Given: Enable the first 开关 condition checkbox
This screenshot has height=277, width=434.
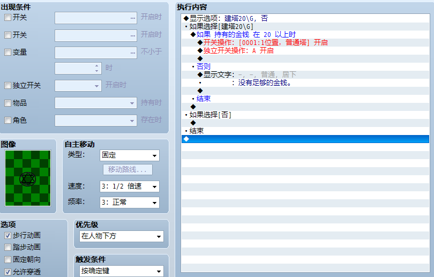Looking at the screenshot, I should [x=8, y=18].
